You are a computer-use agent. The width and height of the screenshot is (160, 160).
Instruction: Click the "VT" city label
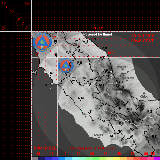[73, 82]
